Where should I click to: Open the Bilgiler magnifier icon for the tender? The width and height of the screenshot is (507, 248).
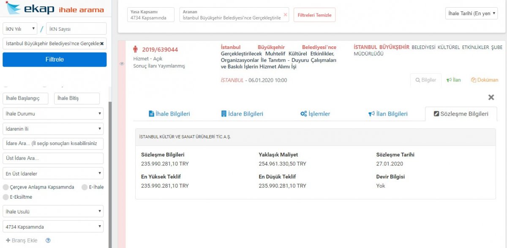tap(425, 80)
